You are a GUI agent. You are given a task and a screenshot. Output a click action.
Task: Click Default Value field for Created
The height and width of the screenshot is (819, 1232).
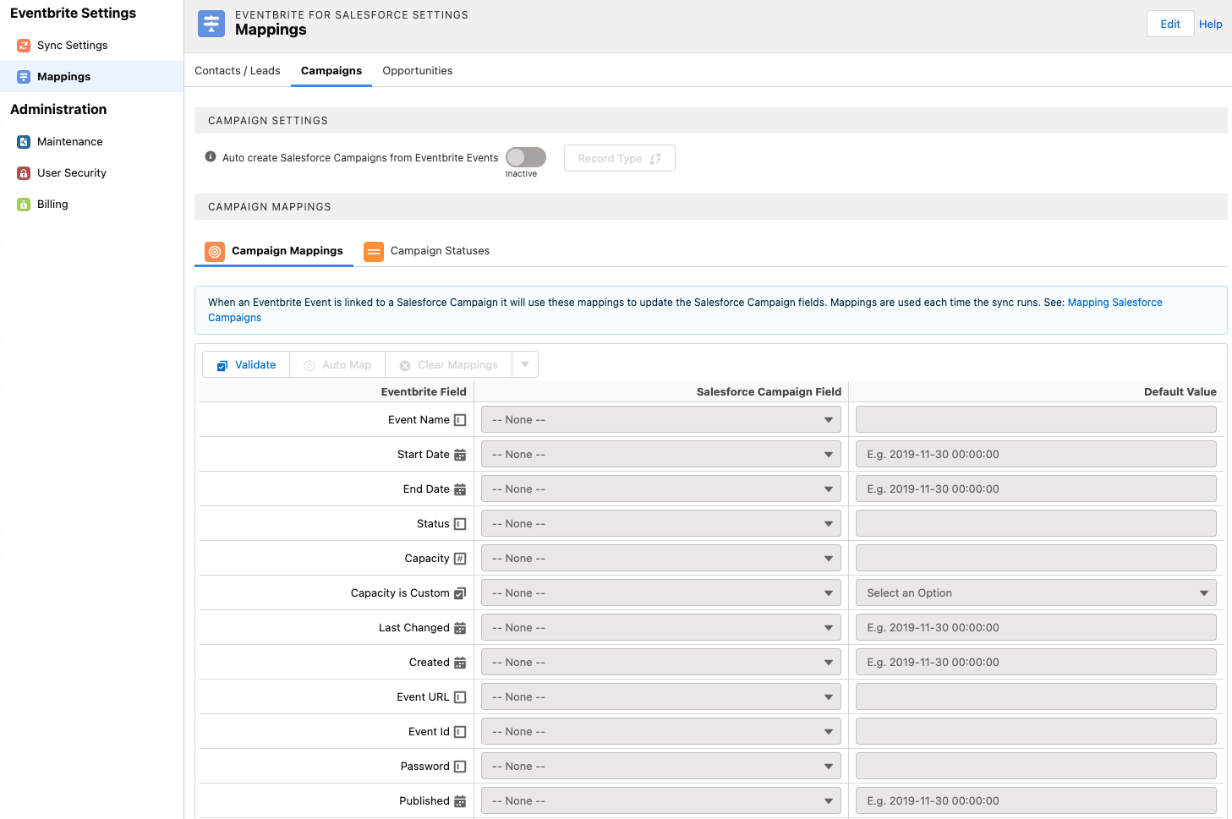coord(1036,663)
